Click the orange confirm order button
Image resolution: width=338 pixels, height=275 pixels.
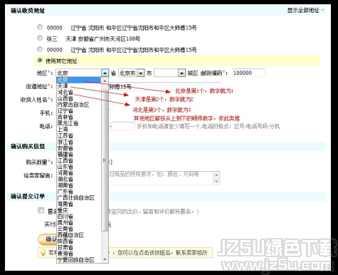pos(47,239)
